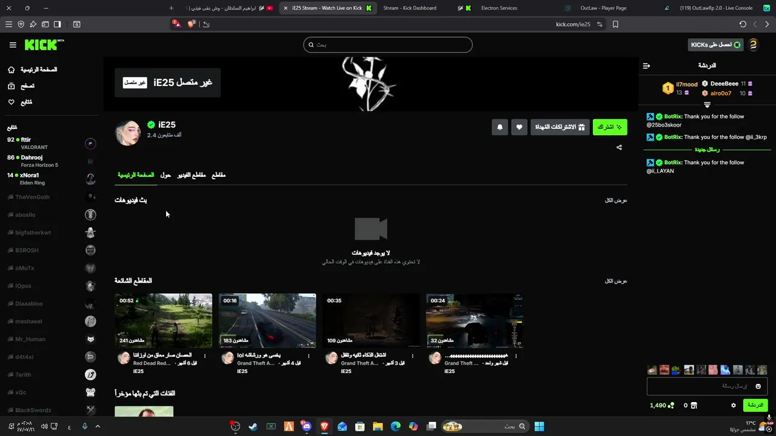Click the 1,490 channel points balance
This screenshot has height=436, width=776.
point(662,406)
